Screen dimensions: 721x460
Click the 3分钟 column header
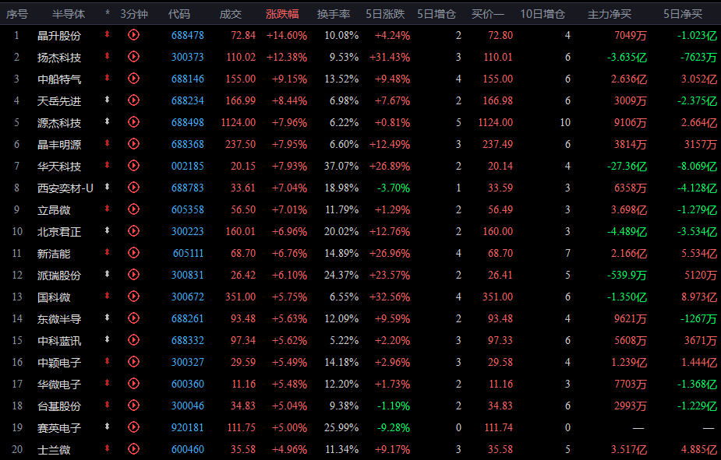tap(134, 14)
